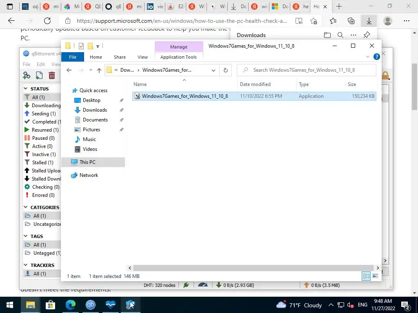Open View ribbon tab

coord(142,57)
